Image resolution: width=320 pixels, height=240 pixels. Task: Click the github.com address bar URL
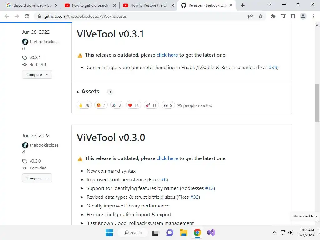86,16
